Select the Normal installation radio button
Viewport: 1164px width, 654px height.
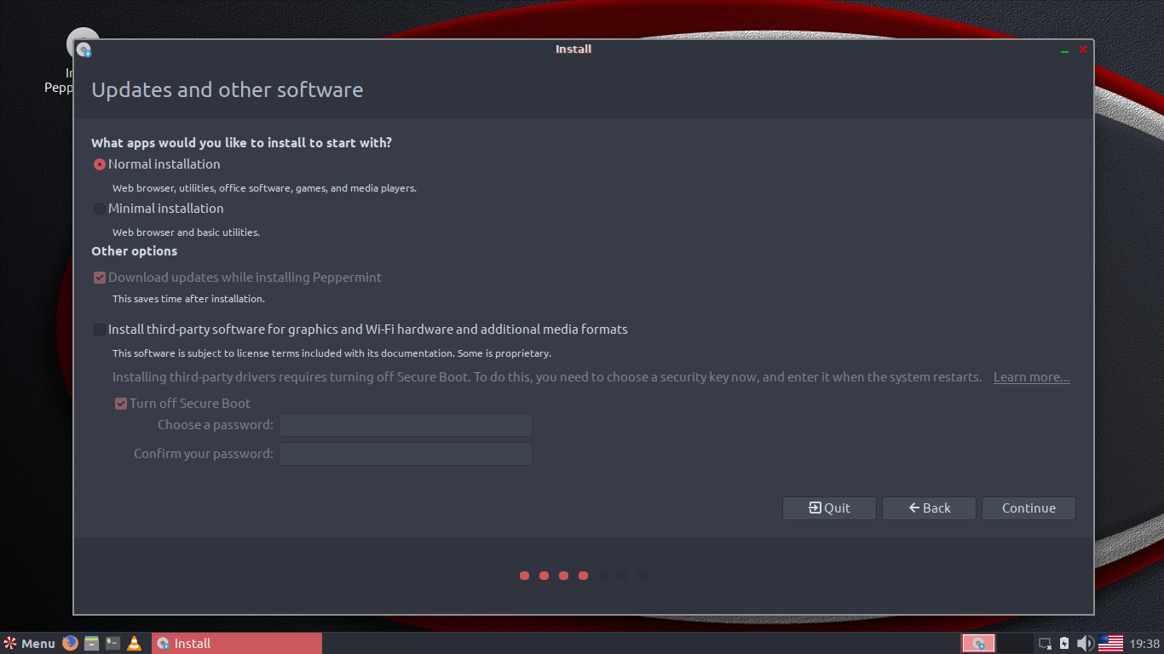click(x=100, y=164)
